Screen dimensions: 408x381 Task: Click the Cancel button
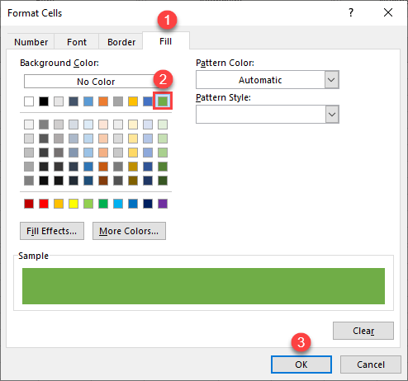pyautogui.click(x=371, y=365)
